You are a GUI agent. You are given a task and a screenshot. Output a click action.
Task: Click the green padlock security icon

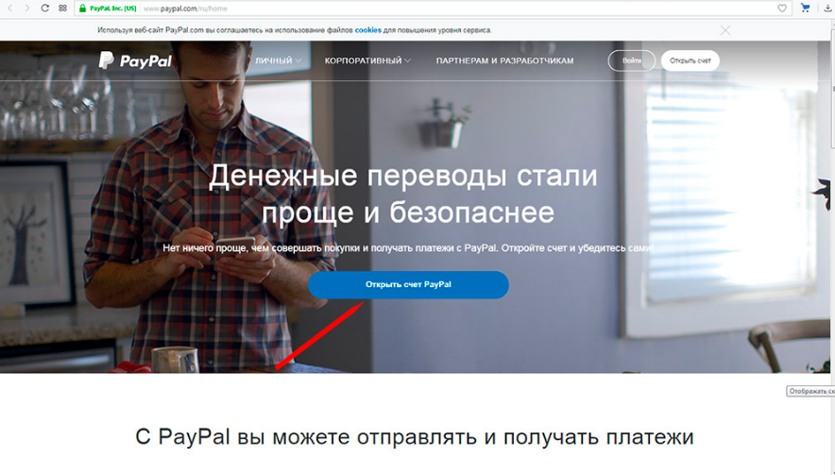[82, 8]
